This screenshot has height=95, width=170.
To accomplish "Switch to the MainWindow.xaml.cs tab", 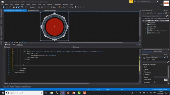I will coord(50,11).
